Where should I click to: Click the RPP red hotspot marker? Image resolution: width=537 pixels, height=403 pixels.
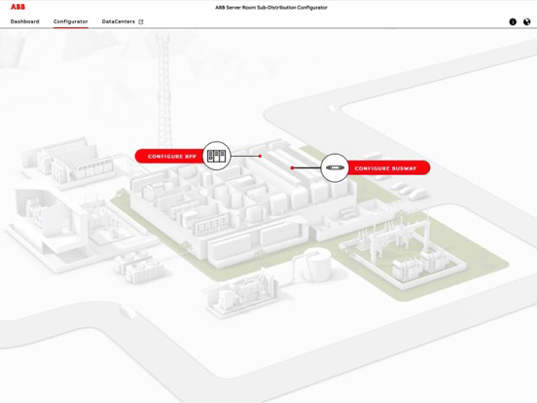[260, 157]
